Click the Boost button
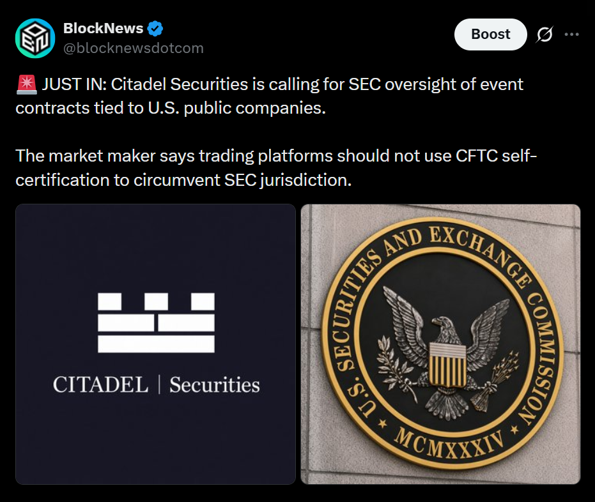The width and height of the screenshot is (595, 502). (491, 34)
